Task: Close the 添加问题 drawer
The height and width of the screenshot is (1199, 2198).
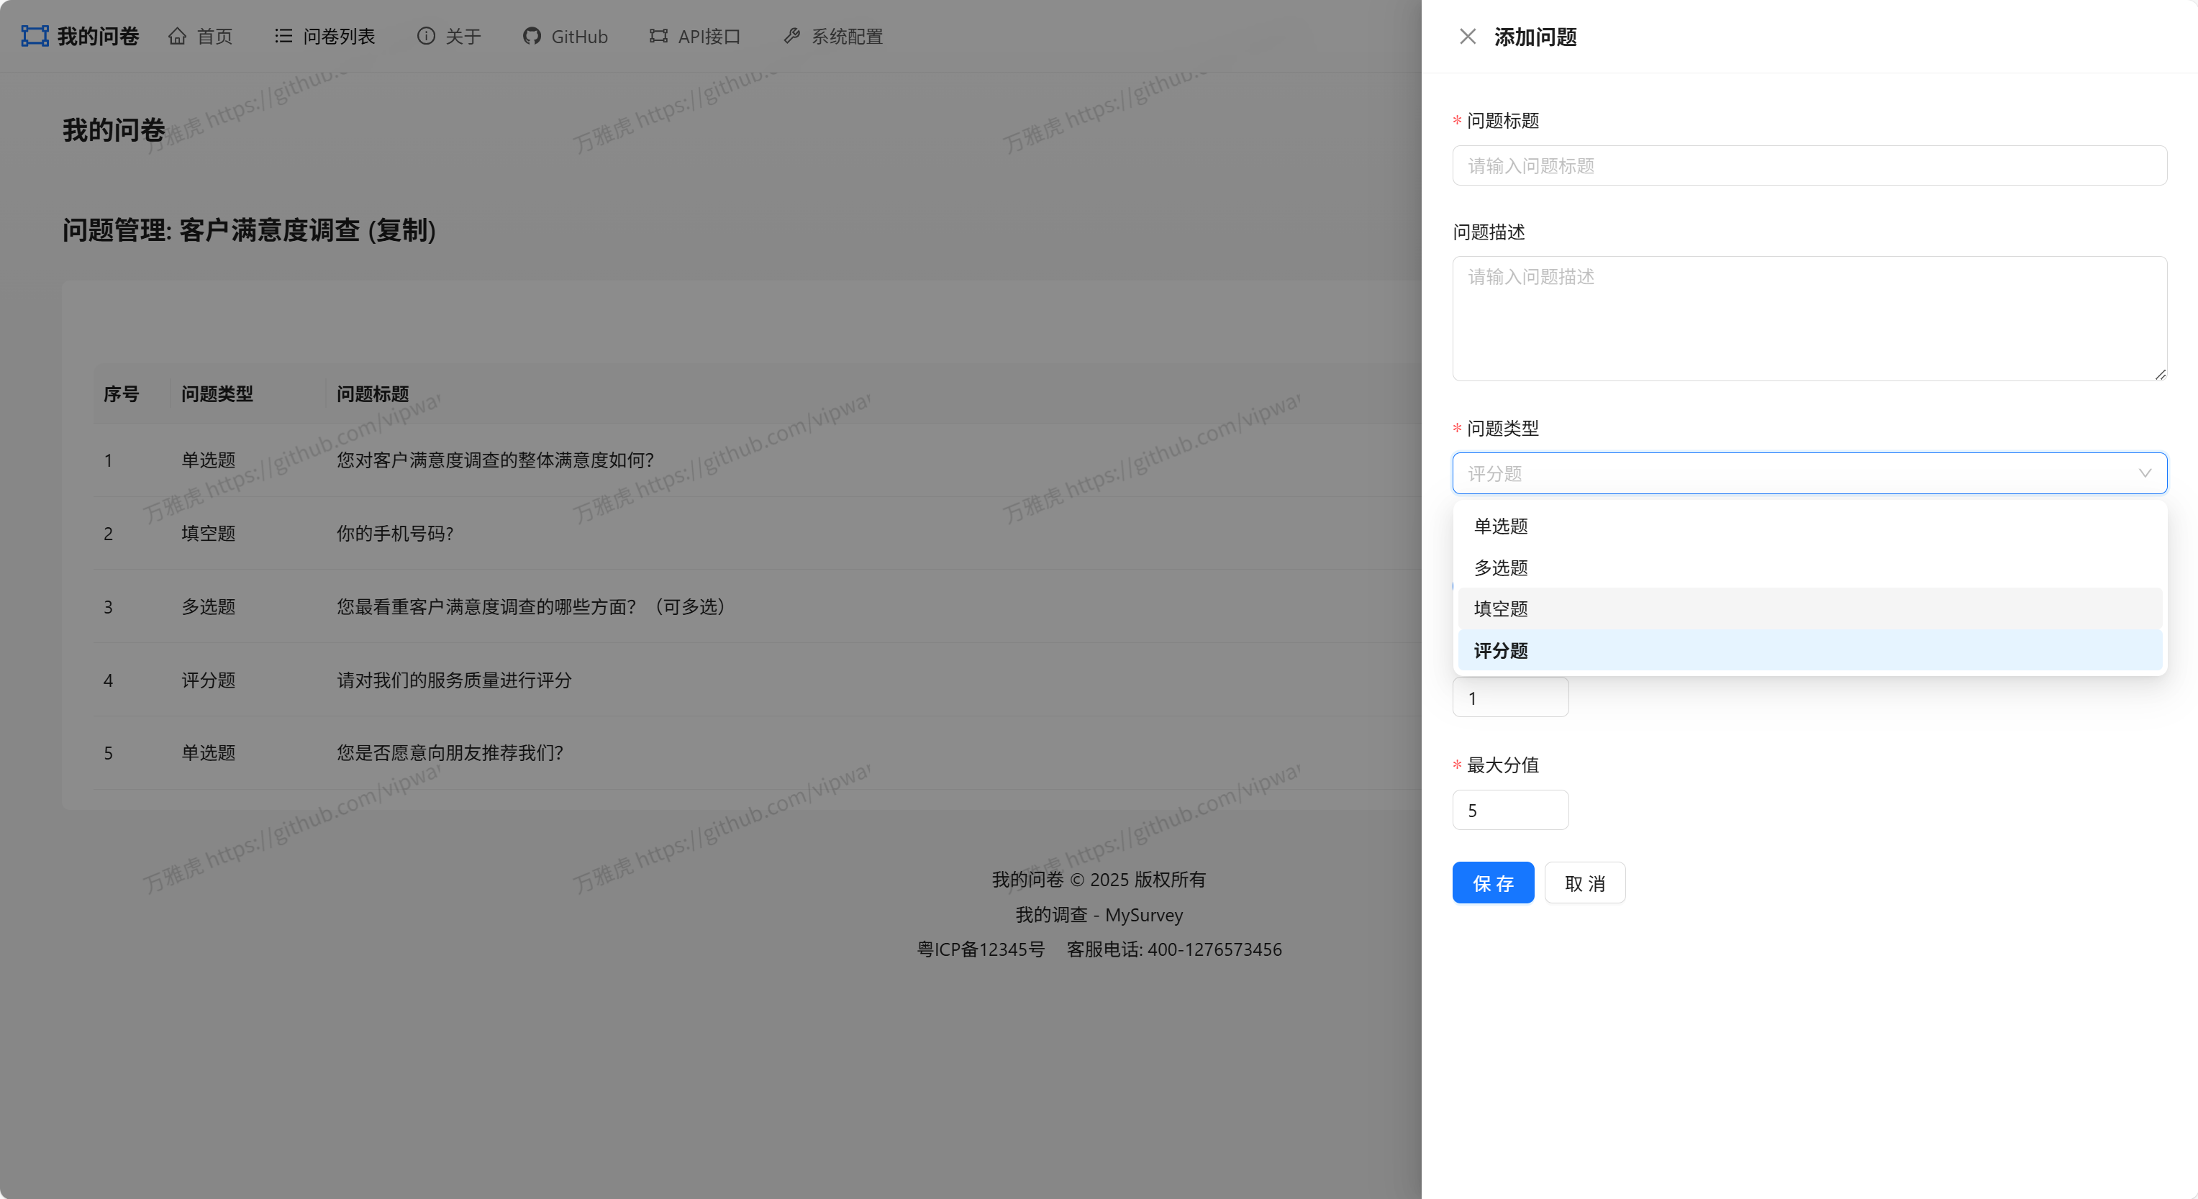Action: (x=1468, y=37)
